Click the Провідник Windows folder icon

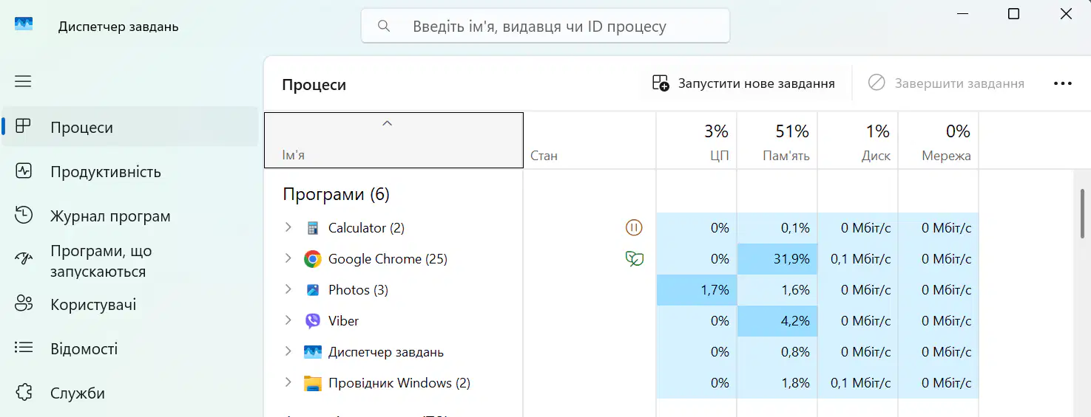(x=313, y=383)
